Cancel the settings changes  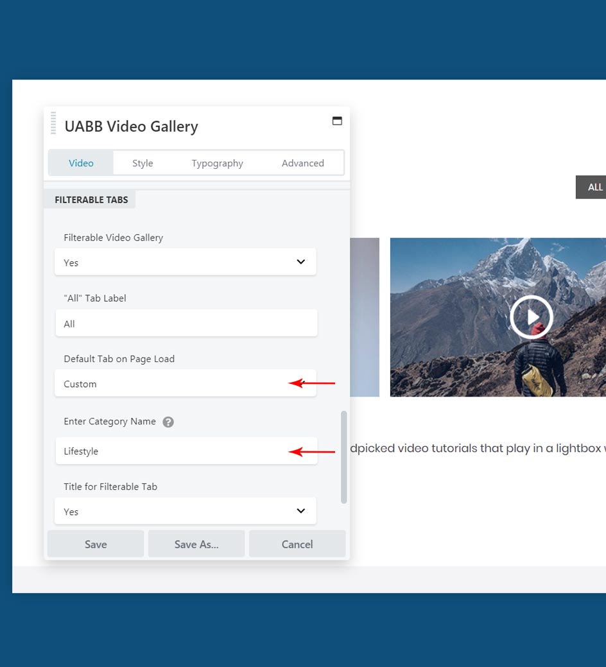coord(297,544)
